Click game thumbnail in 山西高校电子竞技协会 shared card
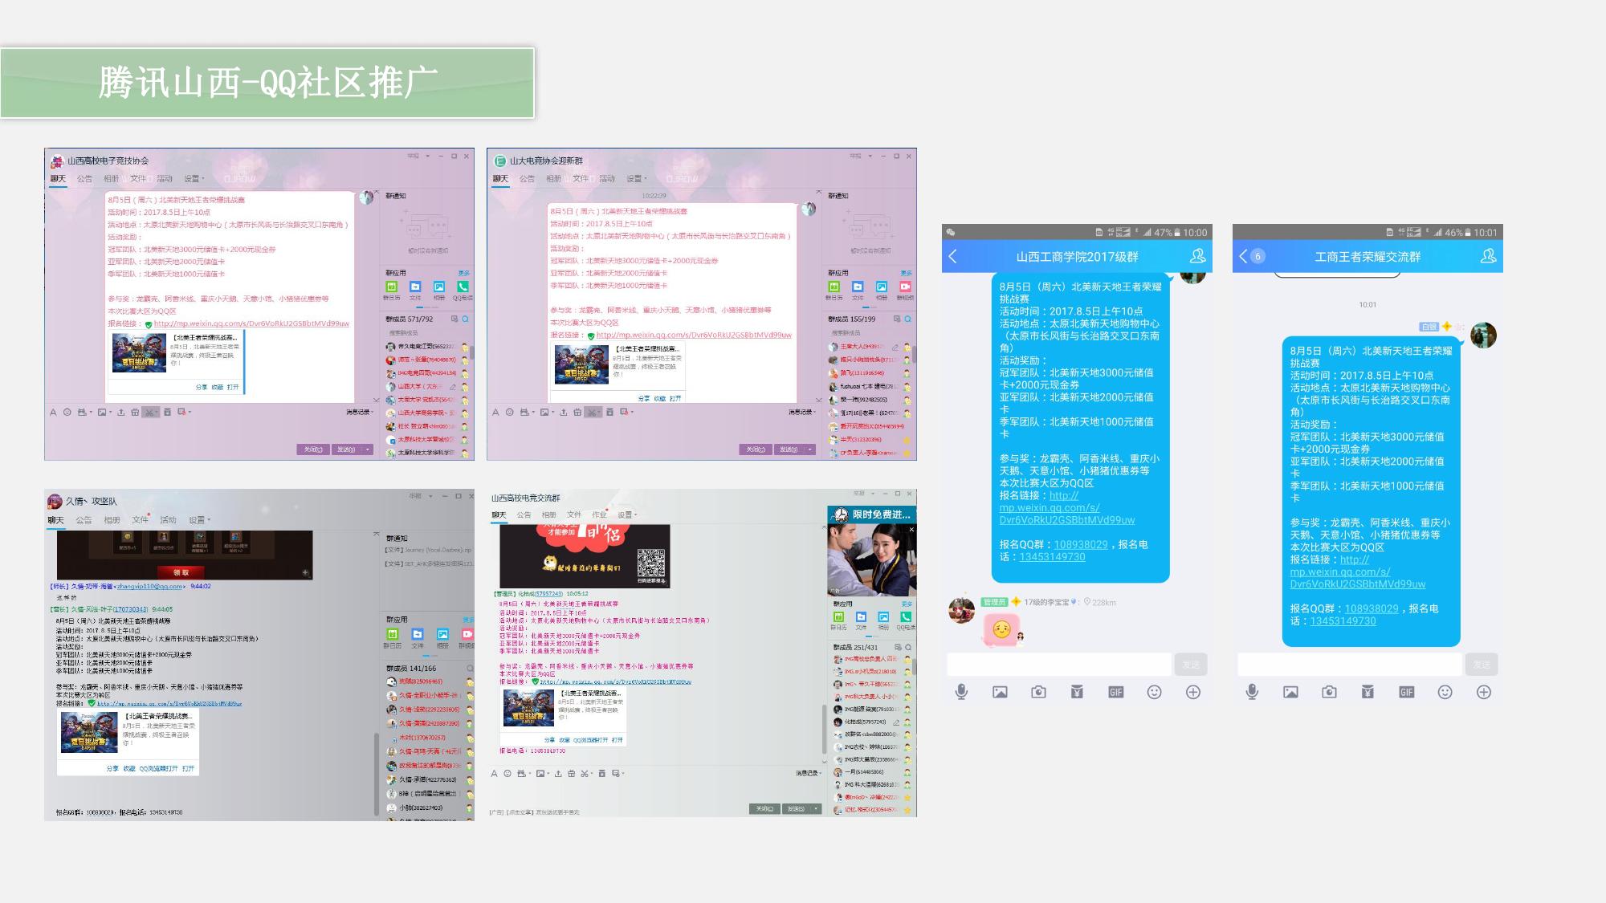 click(139, 352)
